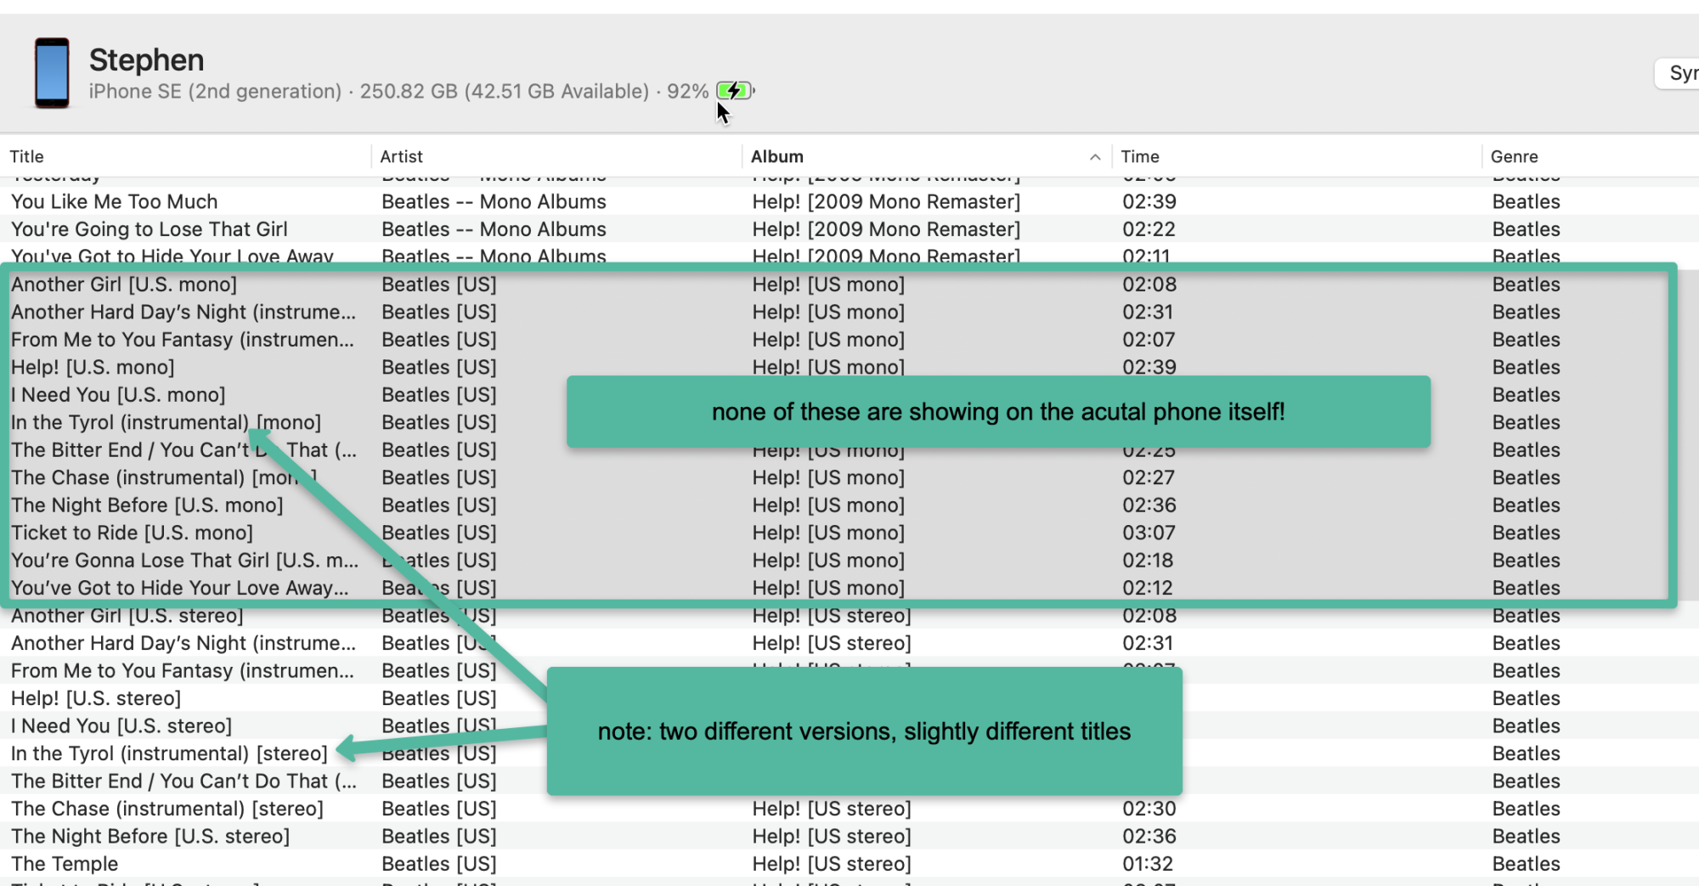The width and height of the screenshot is (1699, 886).
Task: Sort the list by the Genre column header
Action: click(1514, 156)
